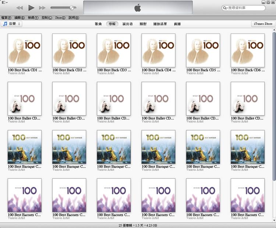Viewport: 276px width, 228px height.
Task: Click "Various Artist" under 100 Best Bach CD3
Action: 106,73
